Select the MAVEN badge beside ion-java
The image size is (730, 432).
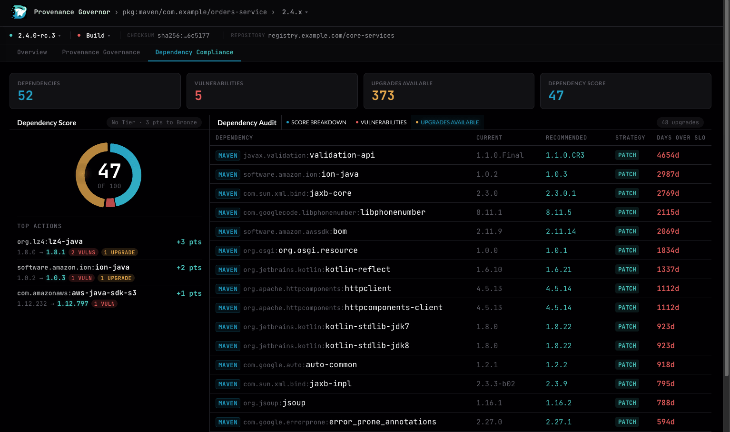[x=227, y=174]
